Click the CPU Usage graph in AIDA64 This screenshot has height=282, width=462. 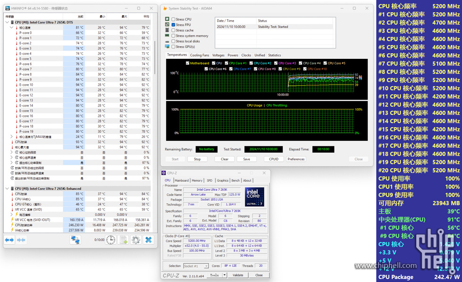tap(267, 121)
